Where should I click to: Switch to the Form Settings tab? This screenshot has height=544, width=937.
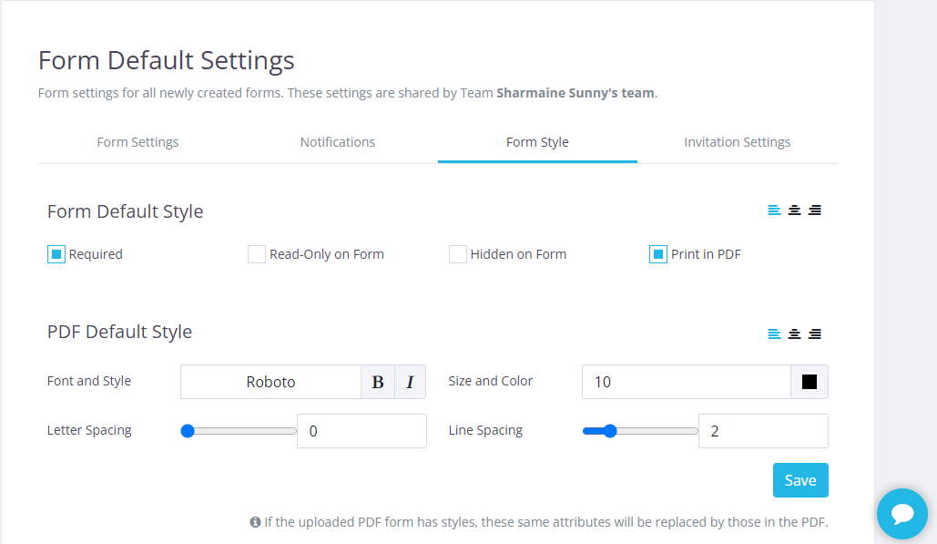point(137,142)
